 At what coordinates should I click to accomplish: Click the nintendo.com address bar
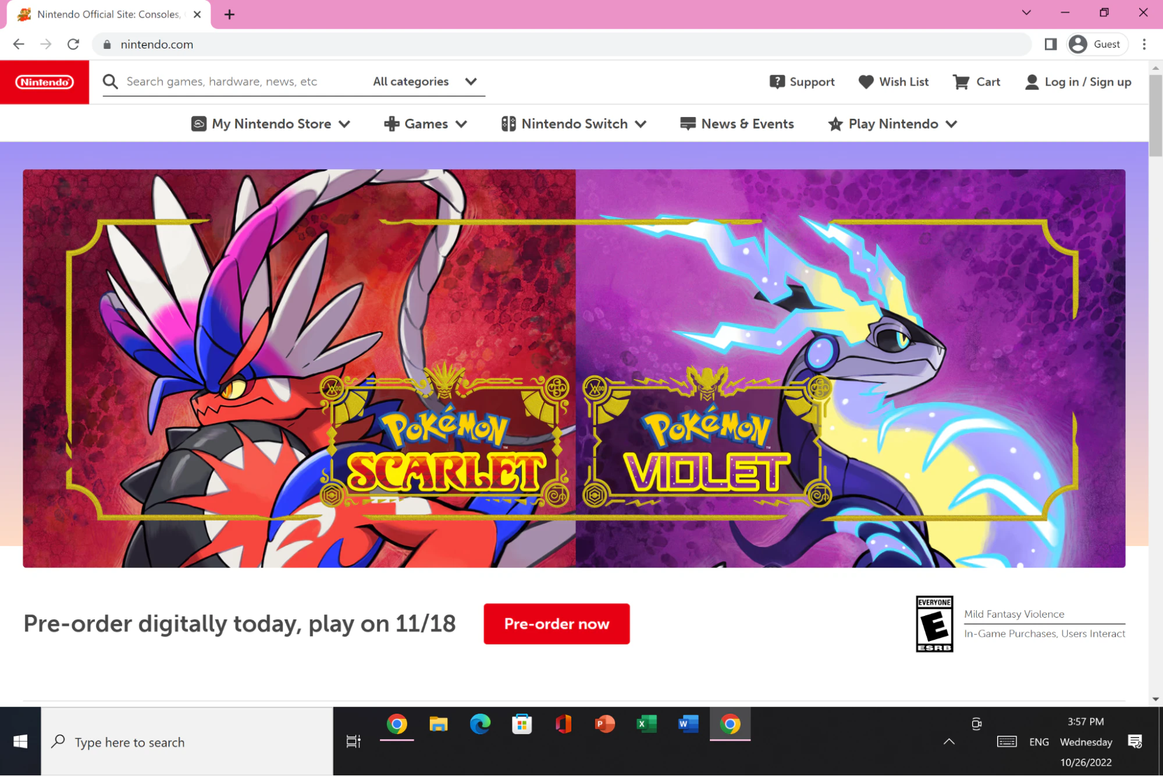pyautogui.click(x=562, y=44)
